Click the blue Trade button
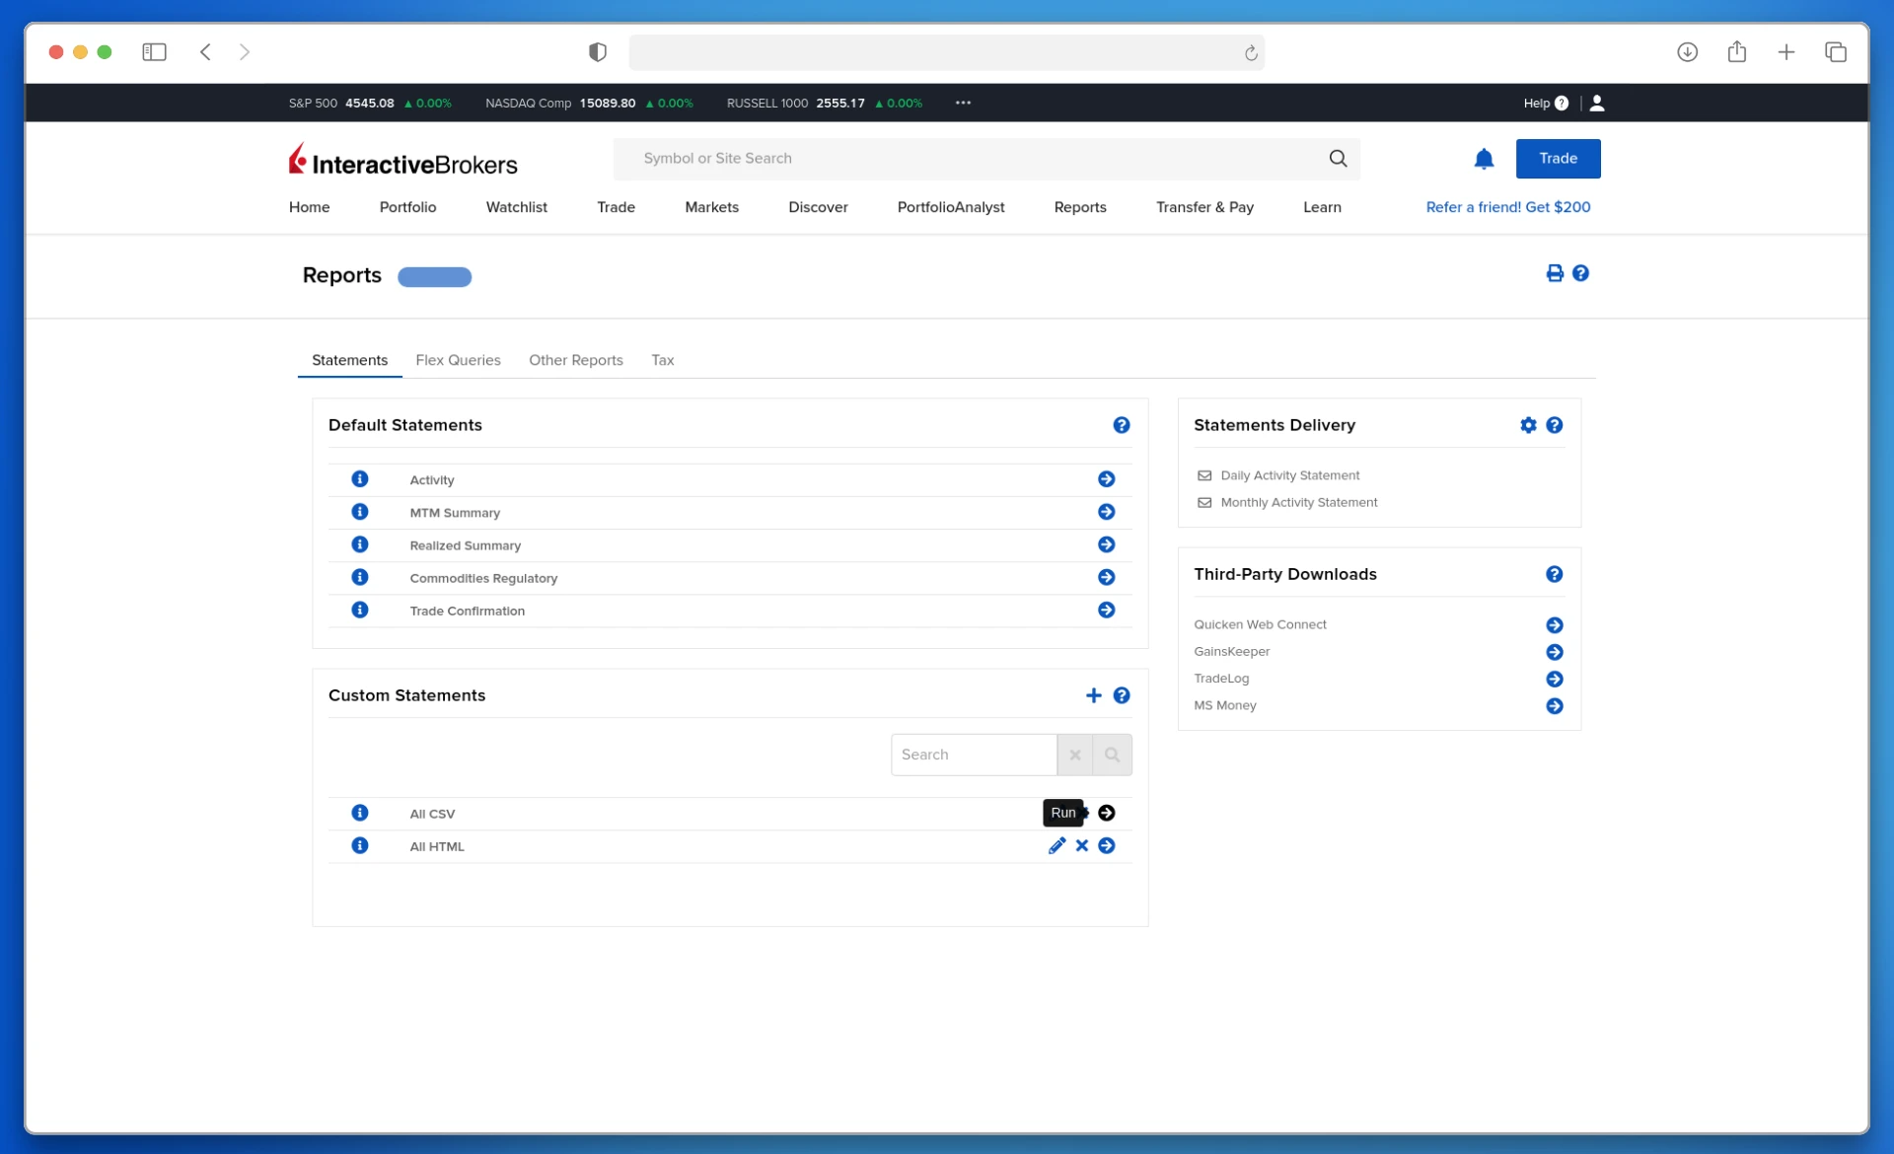Image resolution: width=1894 pixels, height=1154 pixels. 1558,159
